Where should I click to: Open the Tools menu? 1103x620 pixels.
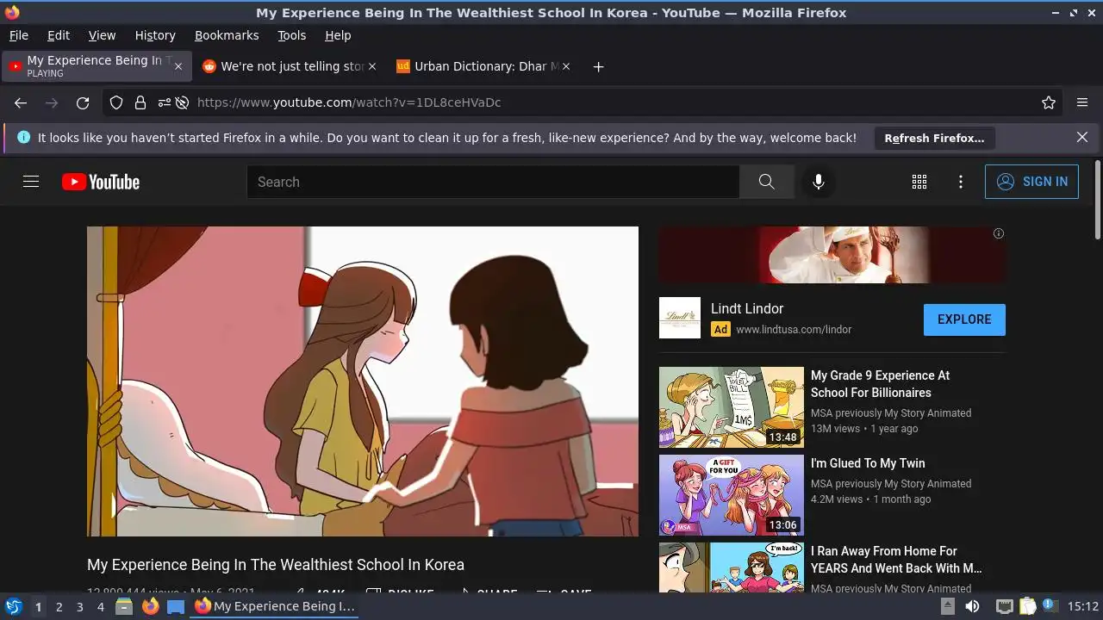291,35
